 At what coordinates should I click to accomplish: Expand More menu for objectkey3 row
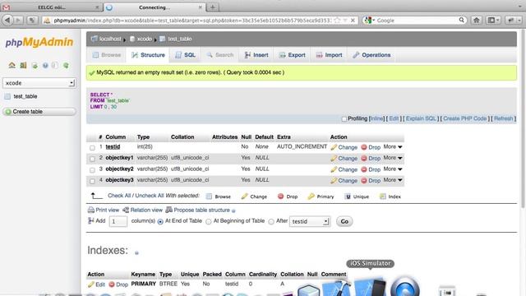(393, 180)
